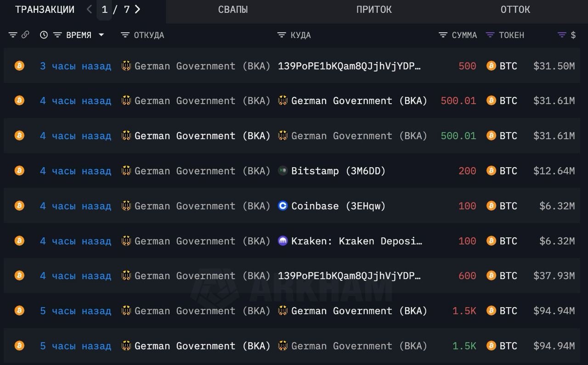Open sender German Government (BKA) in the Kraken row
Image resolution: width=588 pixels, height=365 pixels.
[202, 241]
